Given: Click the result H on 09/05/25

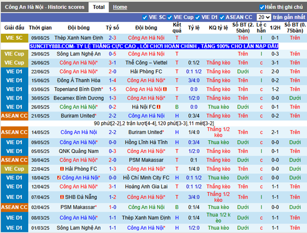Looking at the screenshot, I should click(x=177, y=142).
